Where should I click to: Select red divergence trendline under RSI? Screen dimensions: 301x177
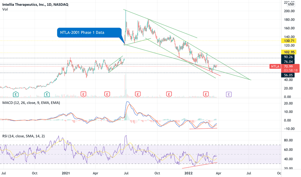tap(200, 165)
